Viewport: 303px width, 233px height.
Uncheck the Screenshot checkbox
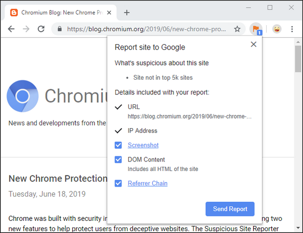coord(118,145)
